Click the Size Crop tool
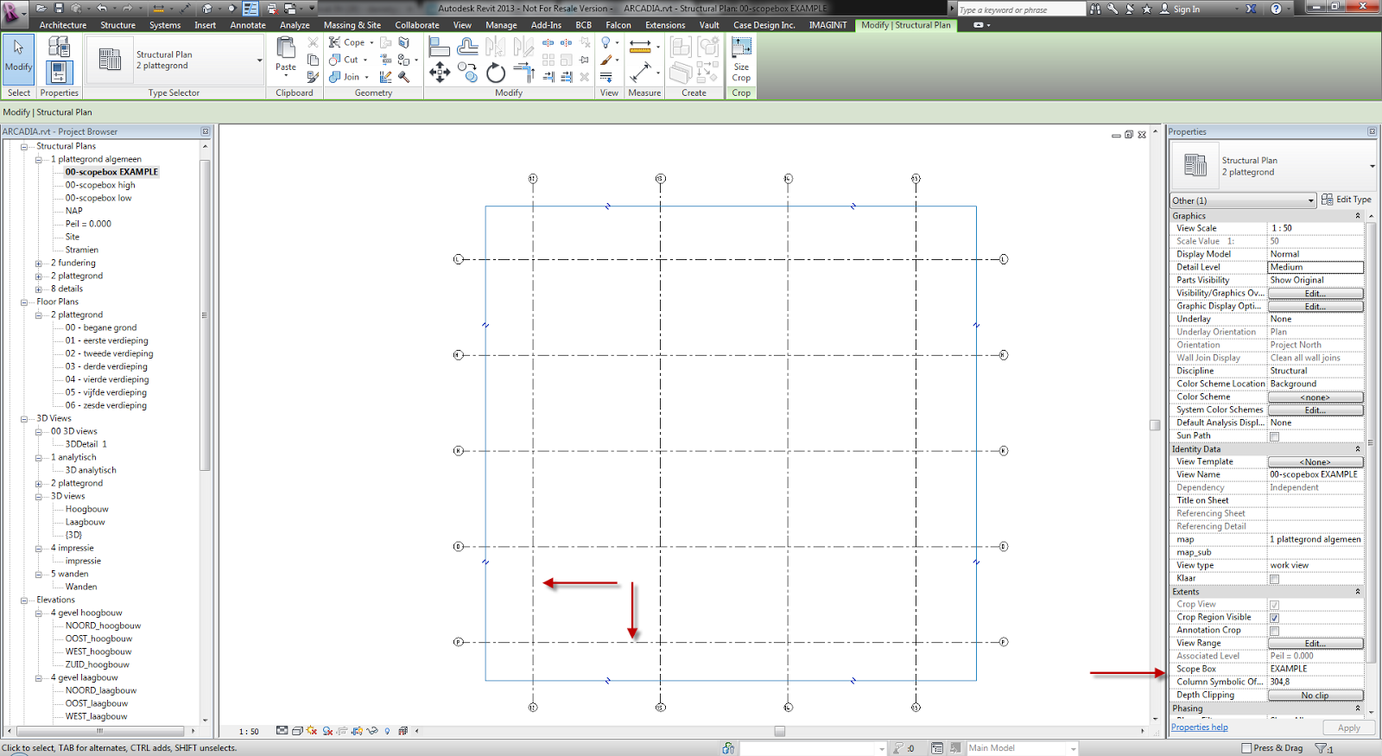The height and width of the screenshot is (756, 1382). 741,59
